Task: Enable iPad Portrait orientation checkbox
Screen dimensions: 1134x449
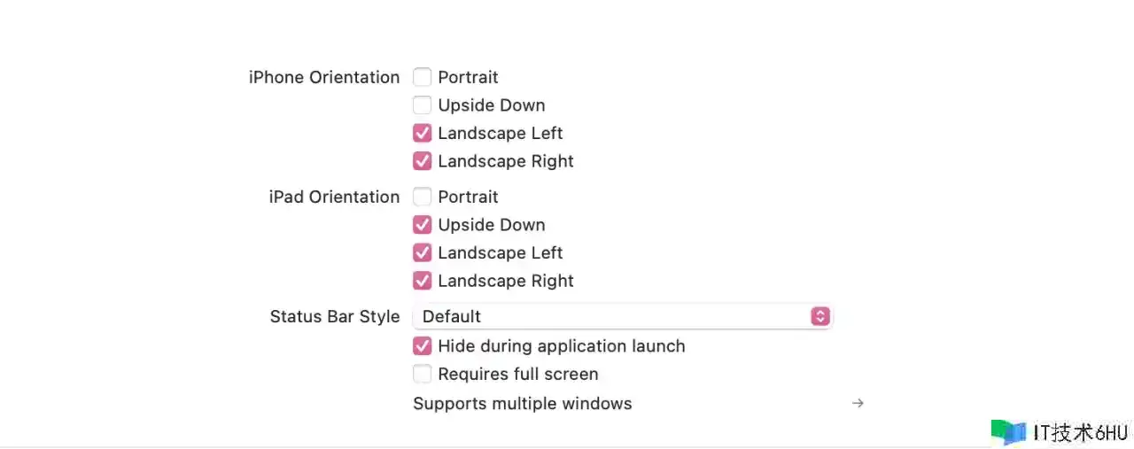Action: point(423,197)
